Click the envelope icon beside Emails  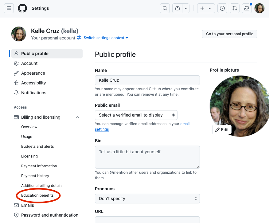[x=16, y=205]
